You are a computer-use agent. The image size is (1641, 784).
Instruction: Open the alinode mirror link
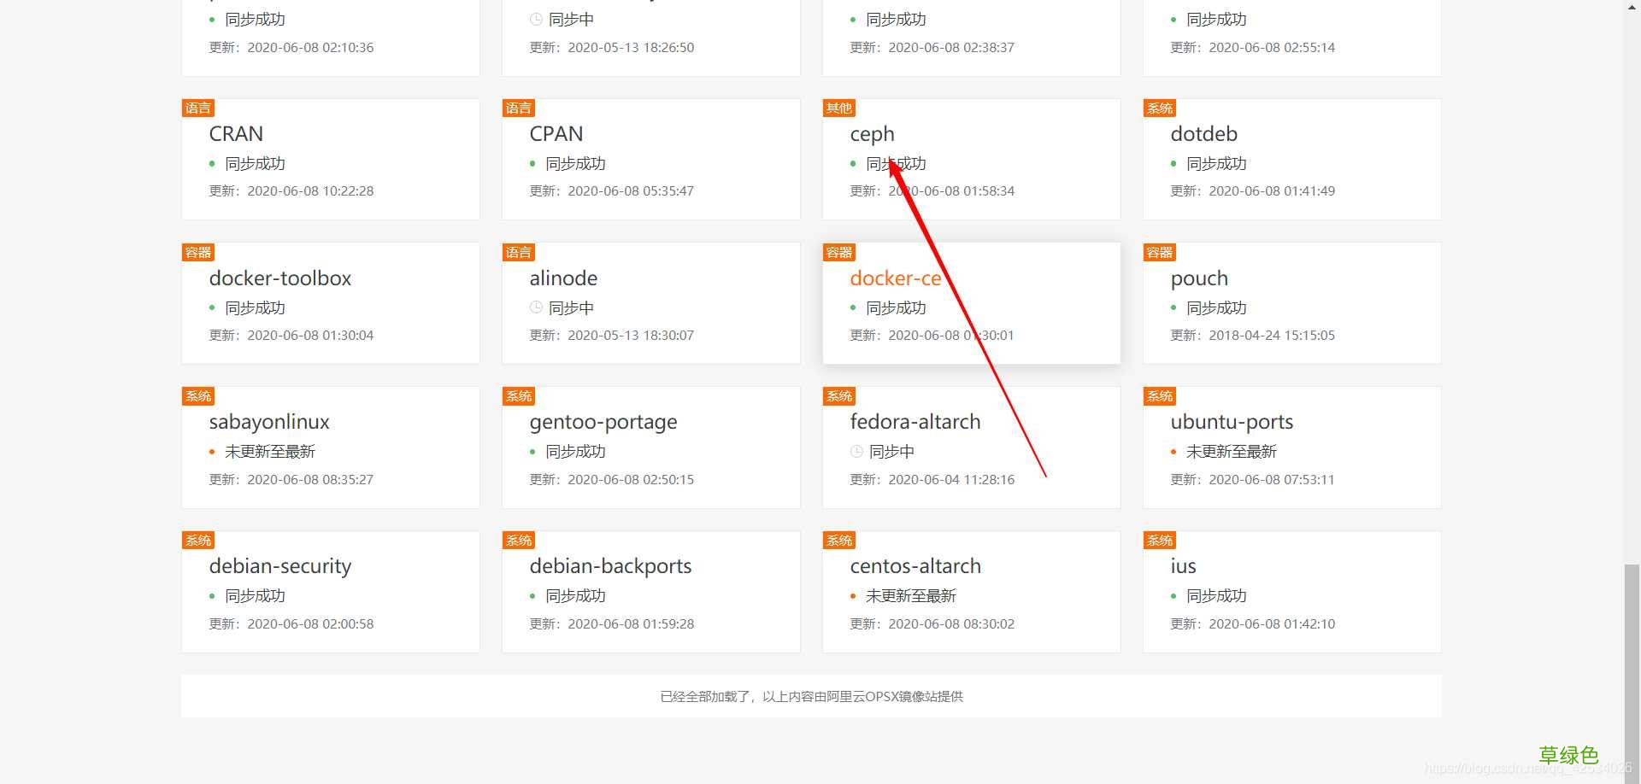pos(563,278)
